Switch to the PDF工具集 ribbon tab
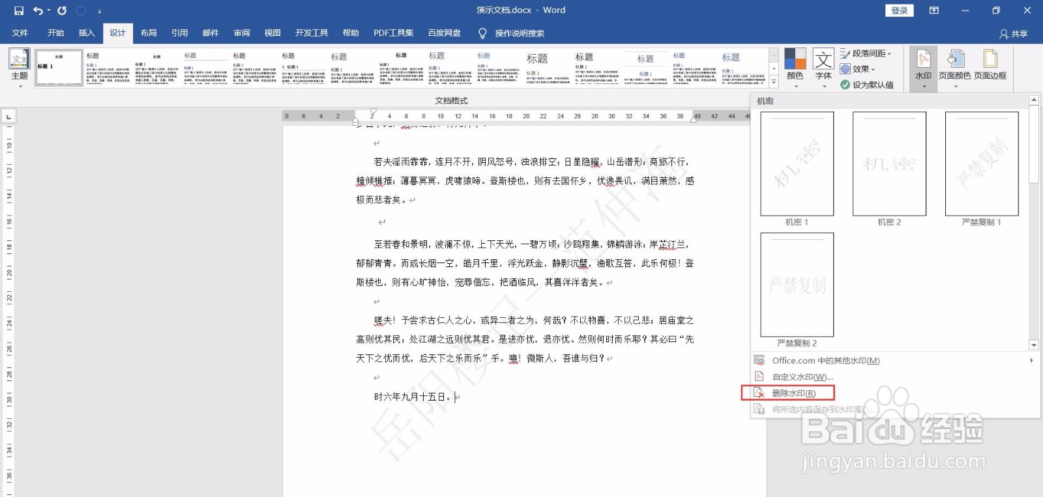 [393, 33]
